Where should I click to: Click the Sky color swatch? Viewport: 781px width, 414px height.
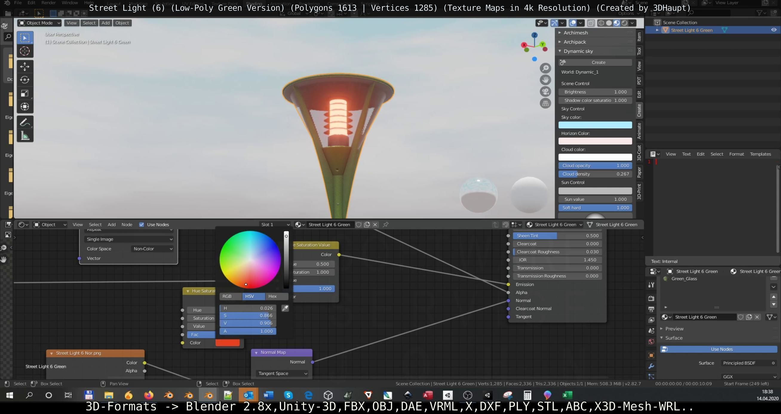pos(595,125)
